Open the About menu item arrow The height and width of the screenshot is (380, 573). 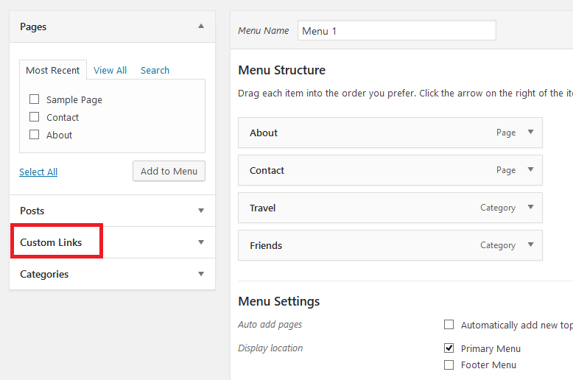(530, 132)
